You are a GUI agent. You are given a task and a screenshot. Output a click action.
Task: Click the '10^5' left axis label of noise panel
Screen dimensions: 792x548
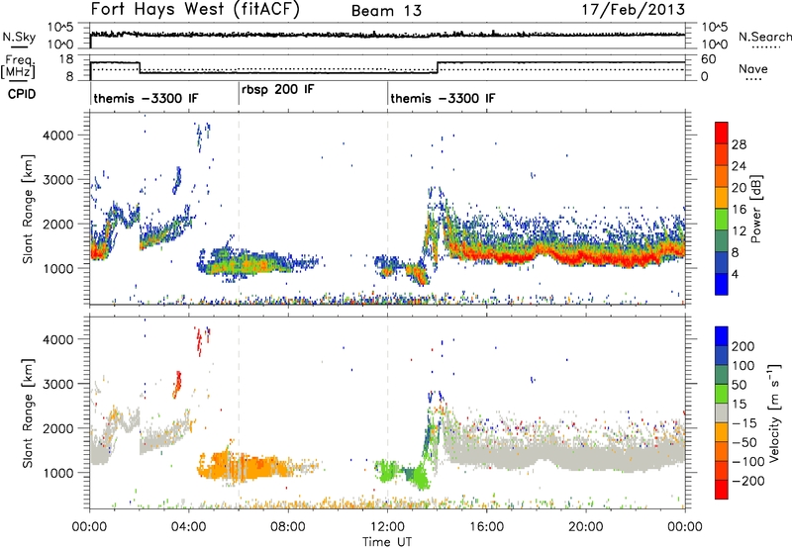pyautogui.click(x=59, y=28)
